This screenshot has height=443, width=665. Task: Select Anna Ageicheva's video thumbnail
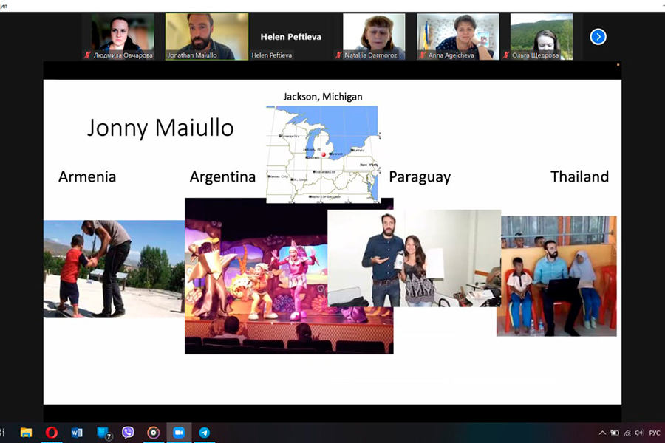[x=457, y=36]
